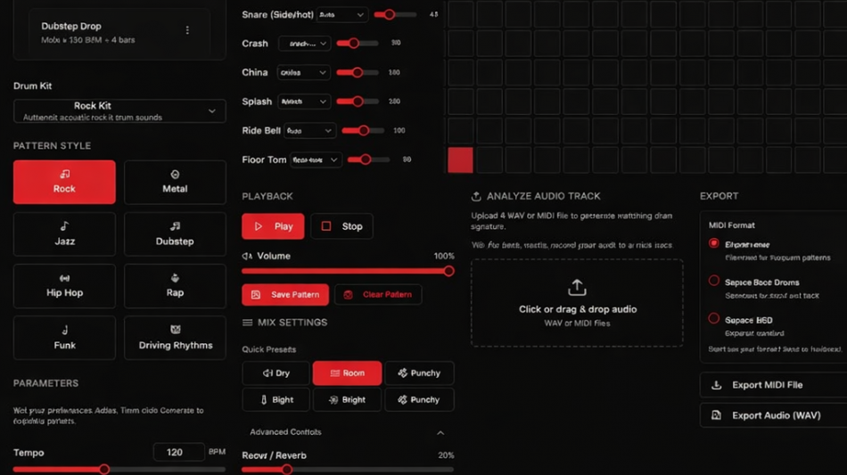The height and width of the screenshot is (475, 847).
Task: Select the Room quick preset
Action: (347, 373)
